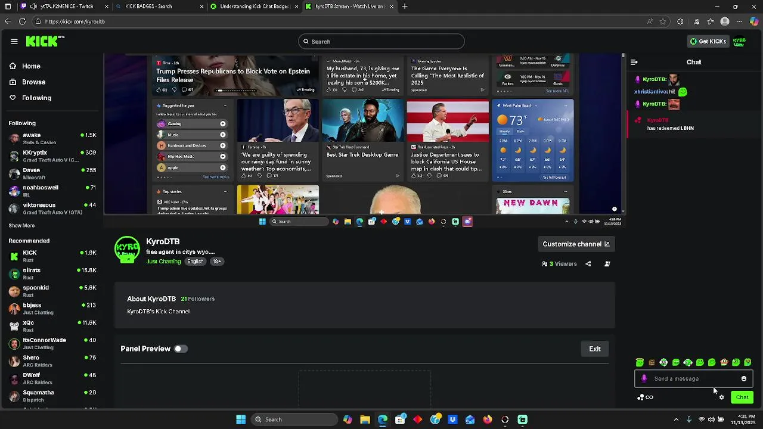The image size is (763, 429).
Task: Open awake channel in Following
Action: click(x=52, y=138)
